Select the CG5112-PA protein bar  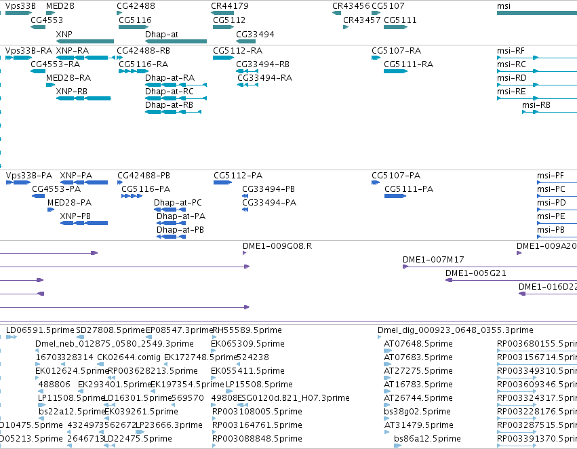223,182
